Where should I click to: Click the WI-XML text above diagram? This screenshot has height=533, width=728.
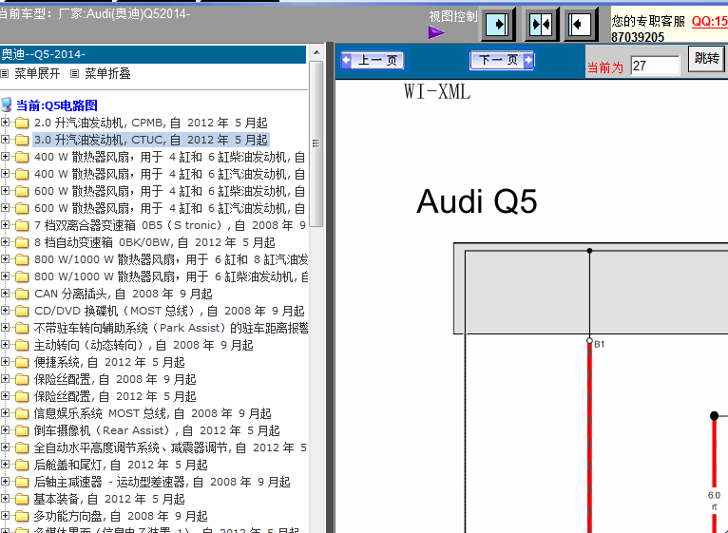pyautogui.click(x=437, y=91)
